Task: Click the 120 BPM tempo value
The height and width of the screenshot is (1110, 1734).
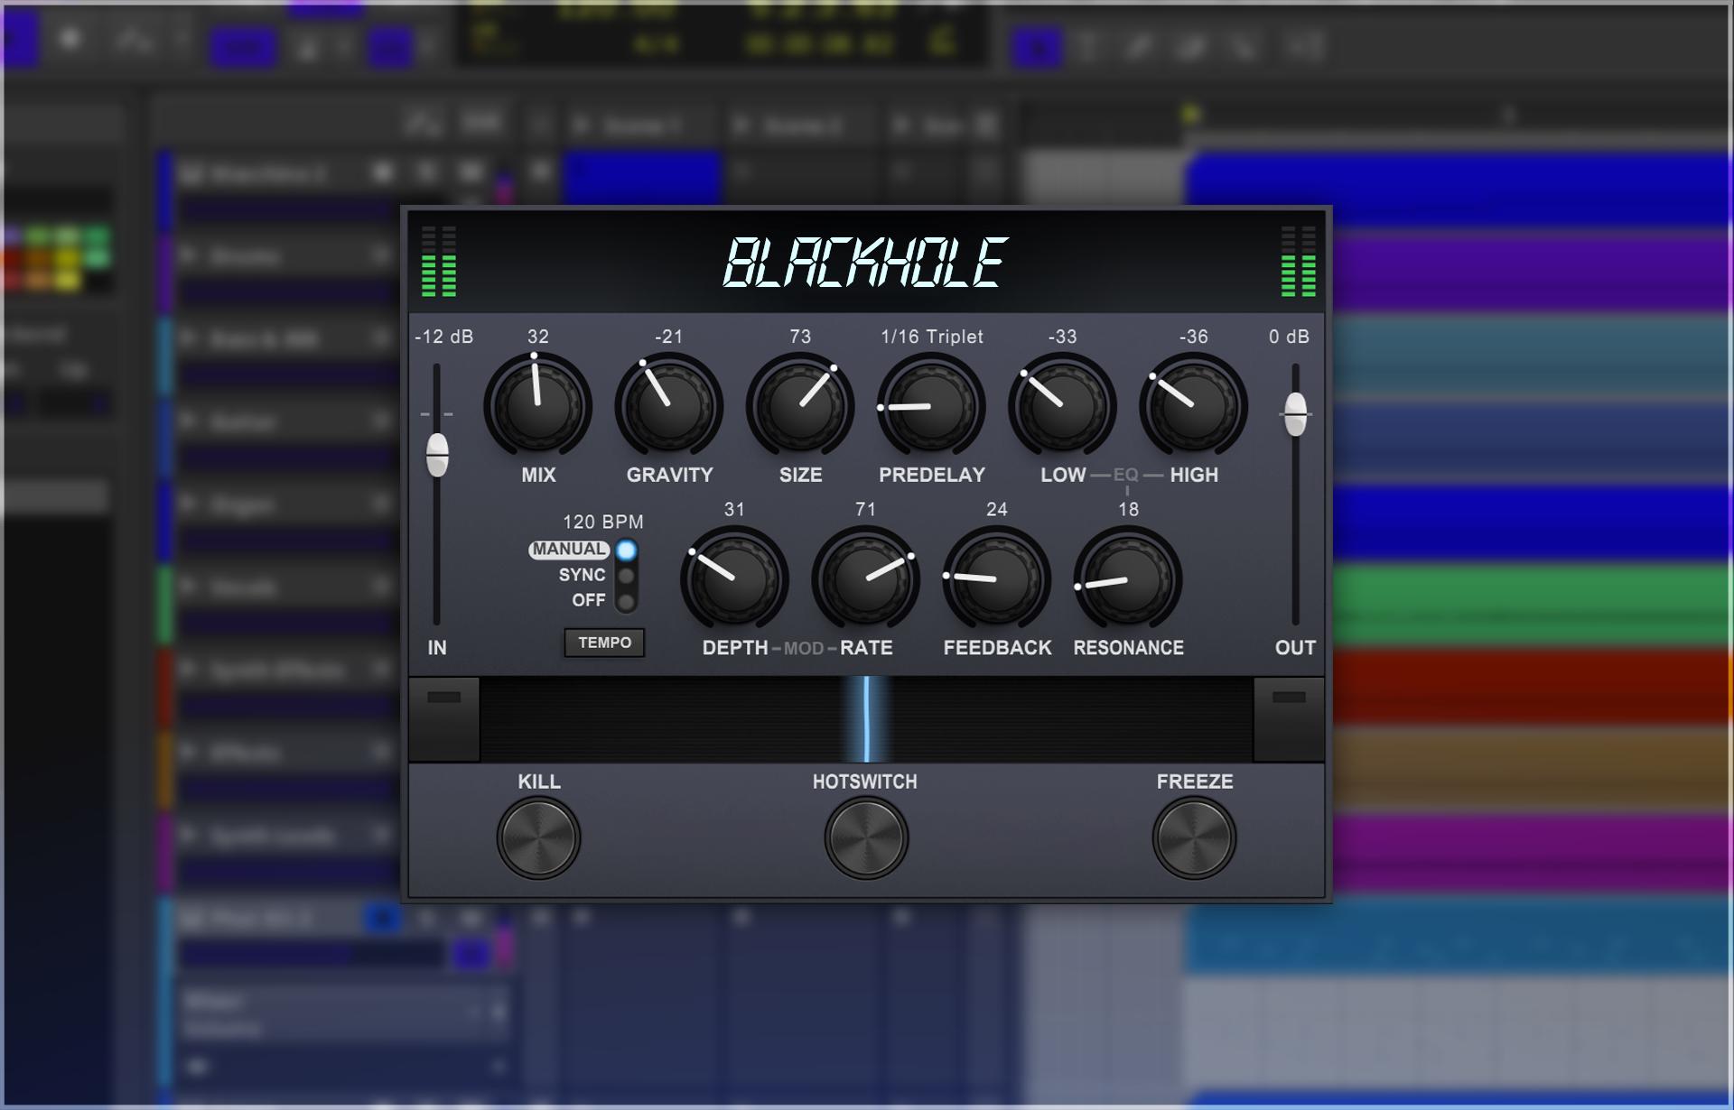Action: click(603, 522)
